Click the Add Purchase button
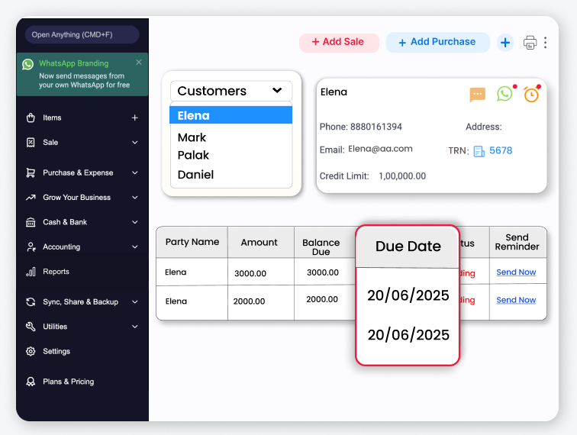 [437, 42]
